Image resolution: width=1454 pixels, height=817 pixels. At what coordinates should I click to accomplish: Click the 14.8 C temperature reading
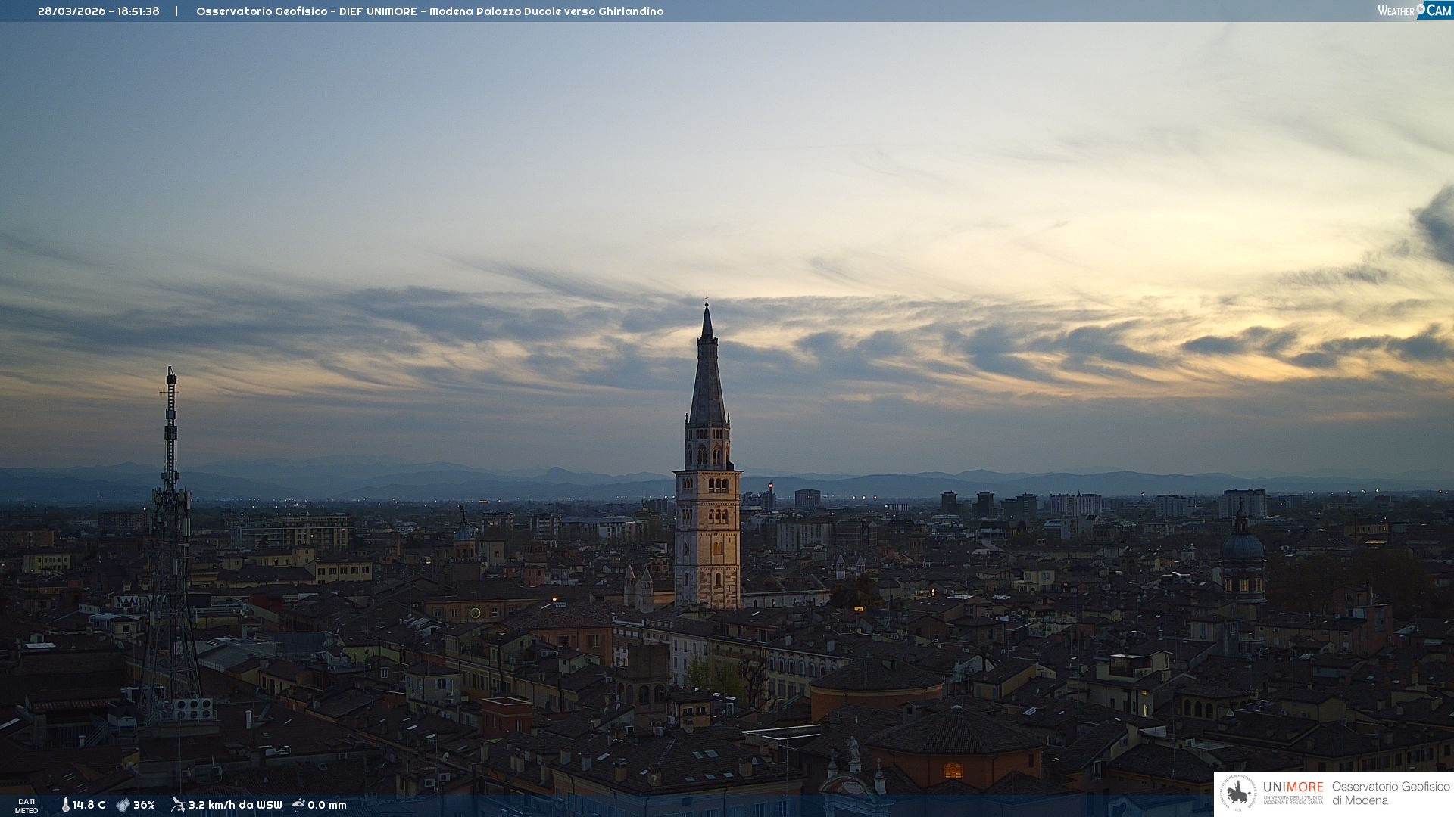click(x=89, y=805)
